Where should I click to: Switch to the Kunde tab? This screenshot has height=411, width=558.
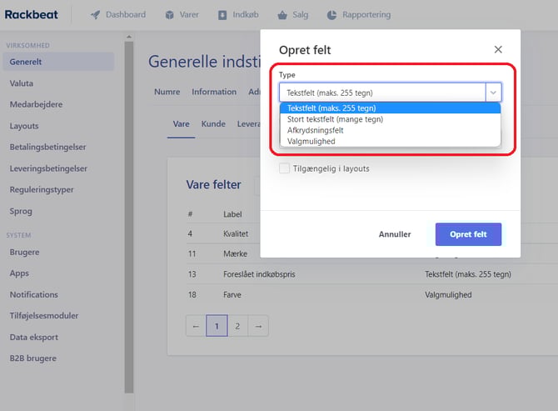click(x=213, y=124)
